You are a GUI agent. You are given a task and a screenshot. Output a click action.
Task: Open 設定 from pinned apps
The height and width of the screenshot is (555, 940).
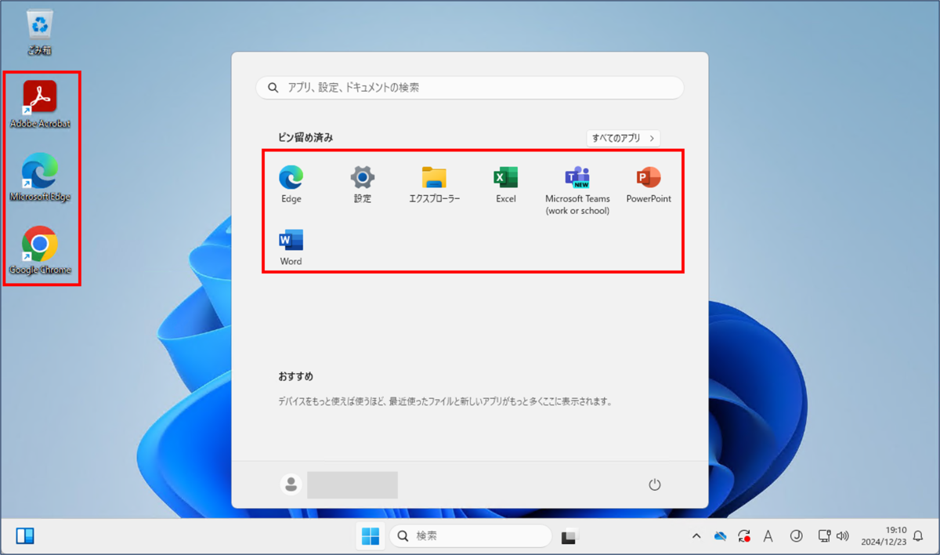click(x=363, y=185)
